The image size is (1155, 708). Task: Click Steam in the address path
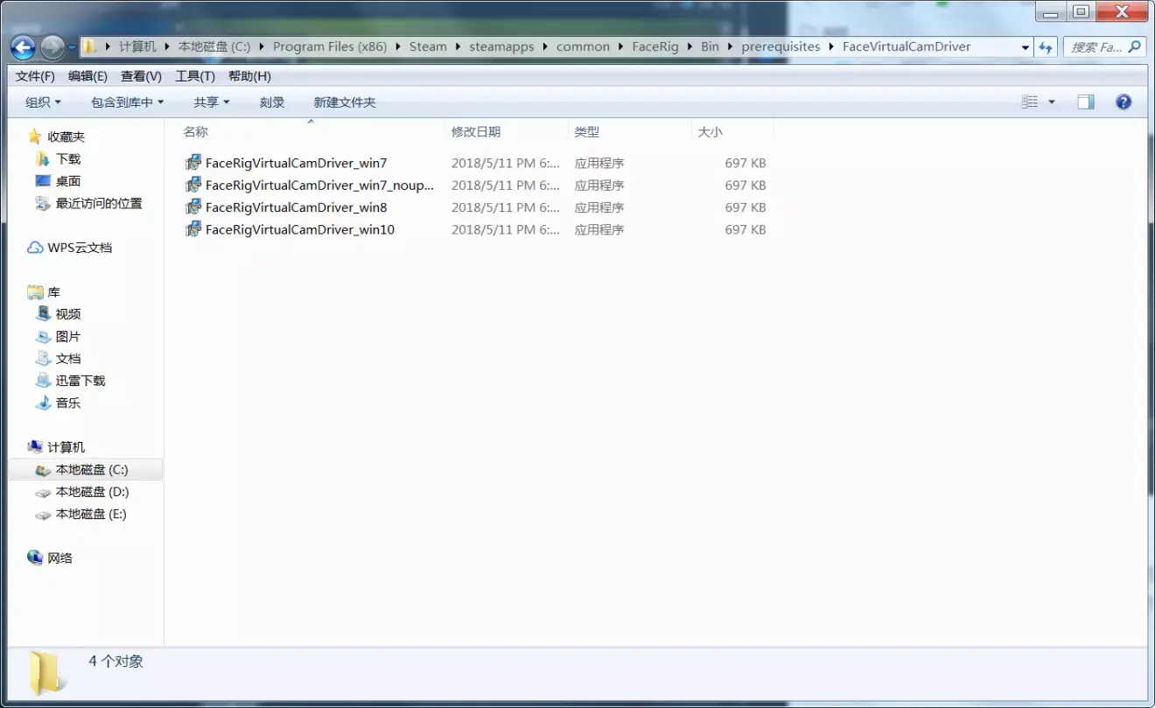428,47
